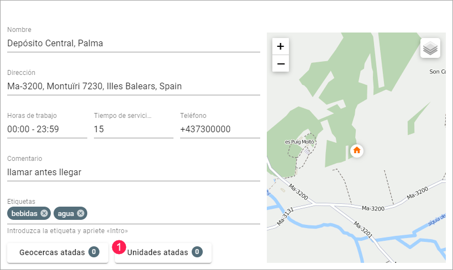The width and height of the screenshot is (453, 270).
Task: Click the Comentario field
Action: click(x=133, y=172)
